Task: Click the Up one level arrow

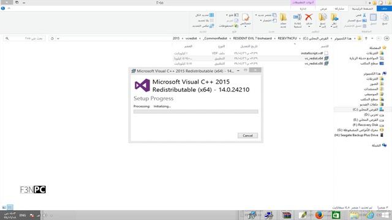Action: tap(366, 38)
